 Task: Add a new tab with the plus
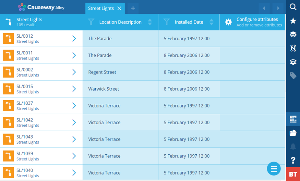133,9
